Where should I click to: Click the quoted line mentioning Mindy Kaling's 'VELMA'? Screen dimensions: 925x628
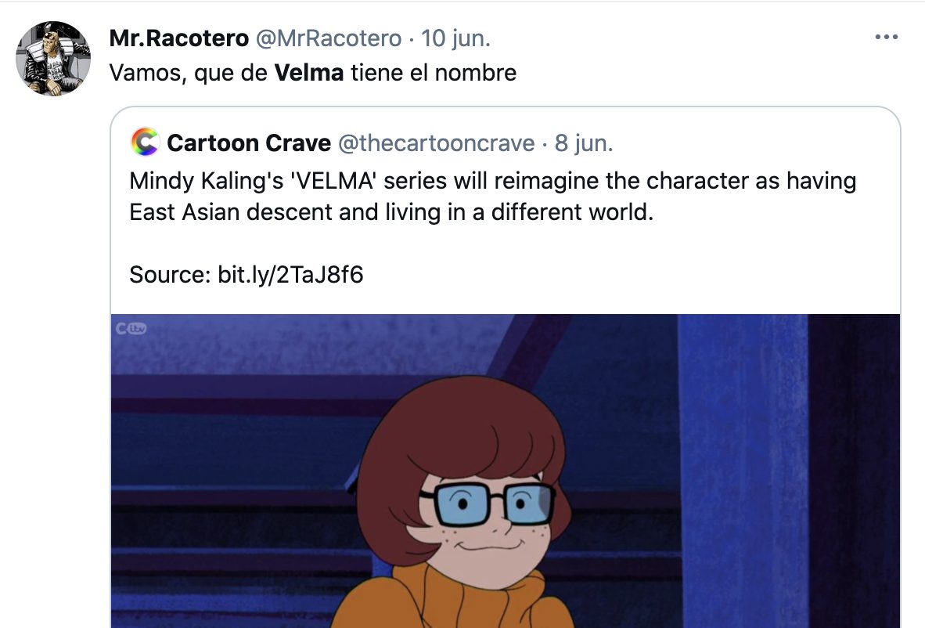(493, 181)
